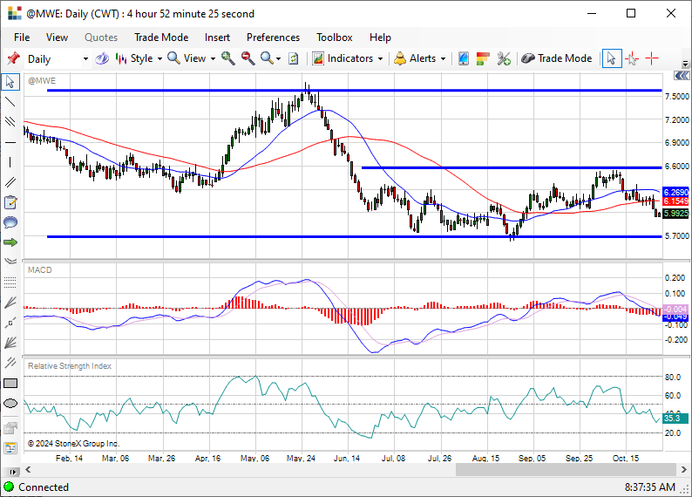Screen dimensions: 692x497
Task: Click the 6.1549 red moving average label
Action: point(675,201)
